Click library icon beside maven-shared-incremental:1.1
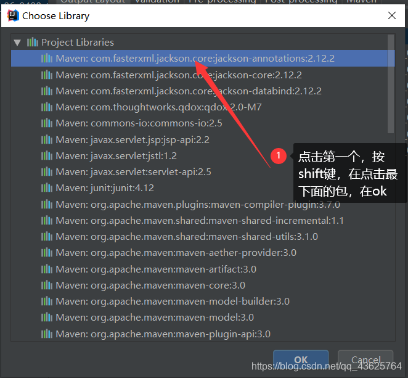 [x=47, y=221]
